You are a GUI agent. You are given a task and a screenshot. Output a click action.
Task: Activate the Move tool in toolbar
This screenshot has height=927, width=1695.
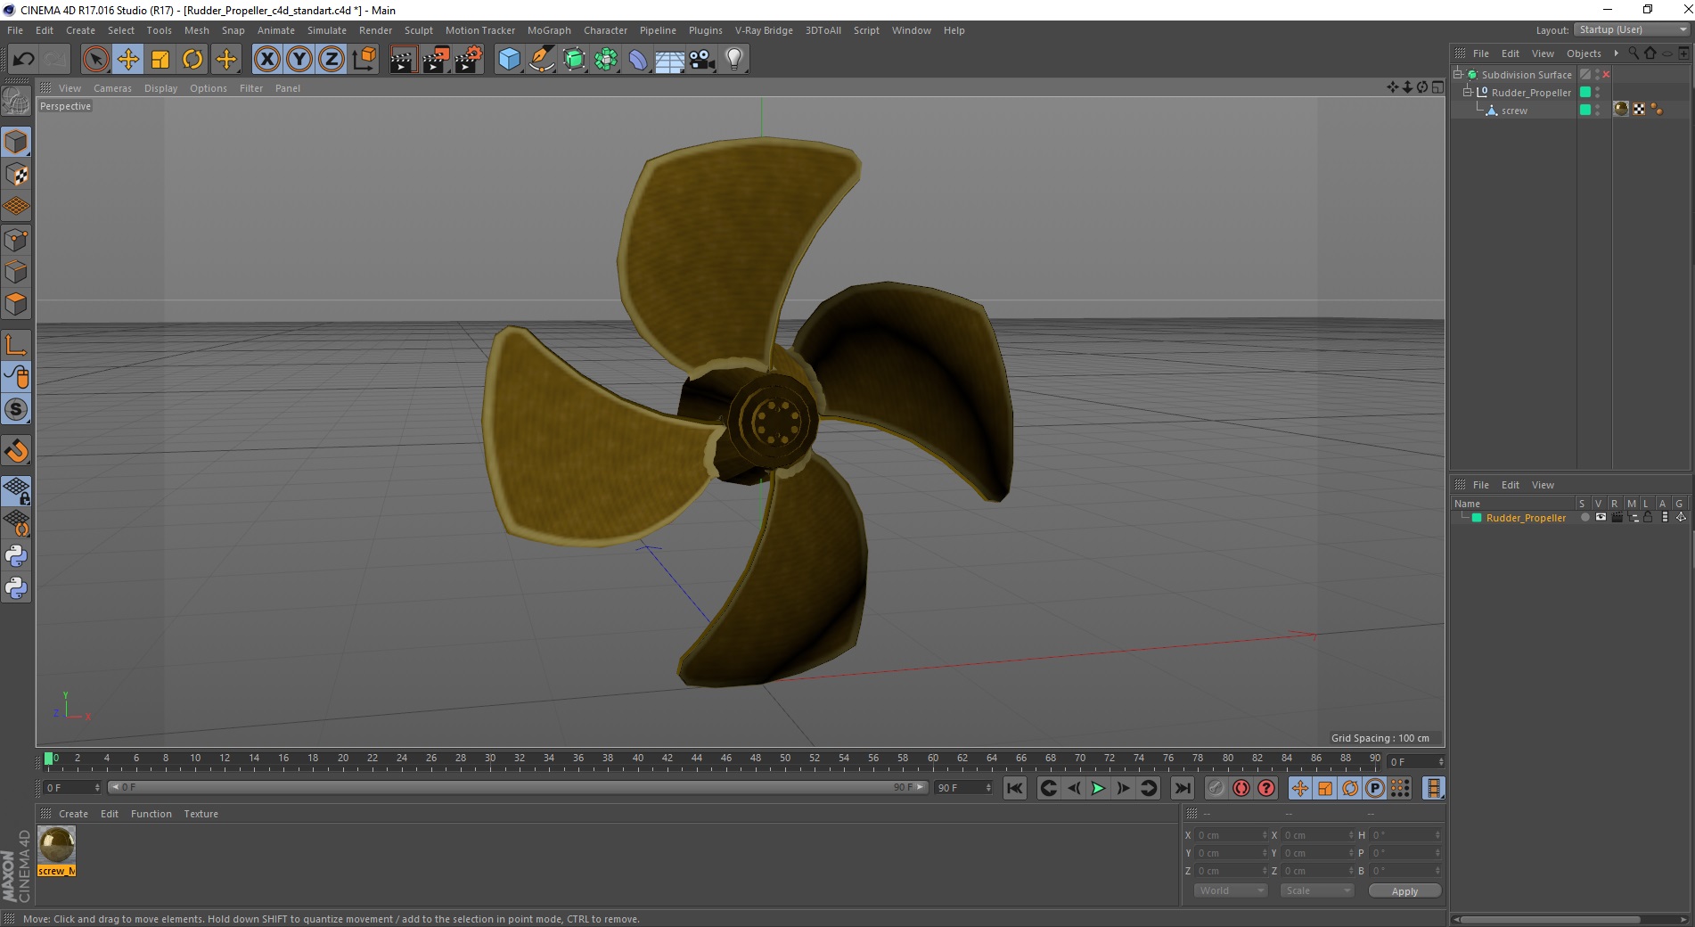127,60
